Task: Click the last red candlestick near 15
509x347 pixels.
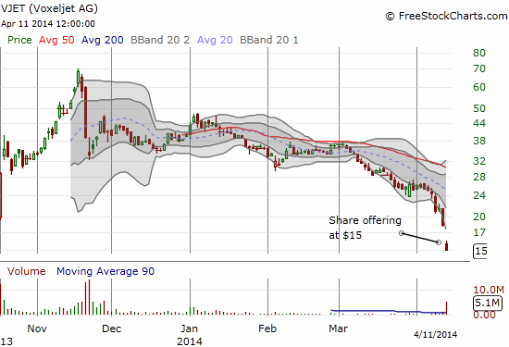Action: pyautogui.click(x=447, y=246)
